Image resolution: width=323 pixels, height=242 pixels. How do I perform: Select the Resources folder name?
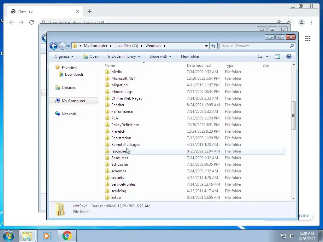tap(120, 158)
